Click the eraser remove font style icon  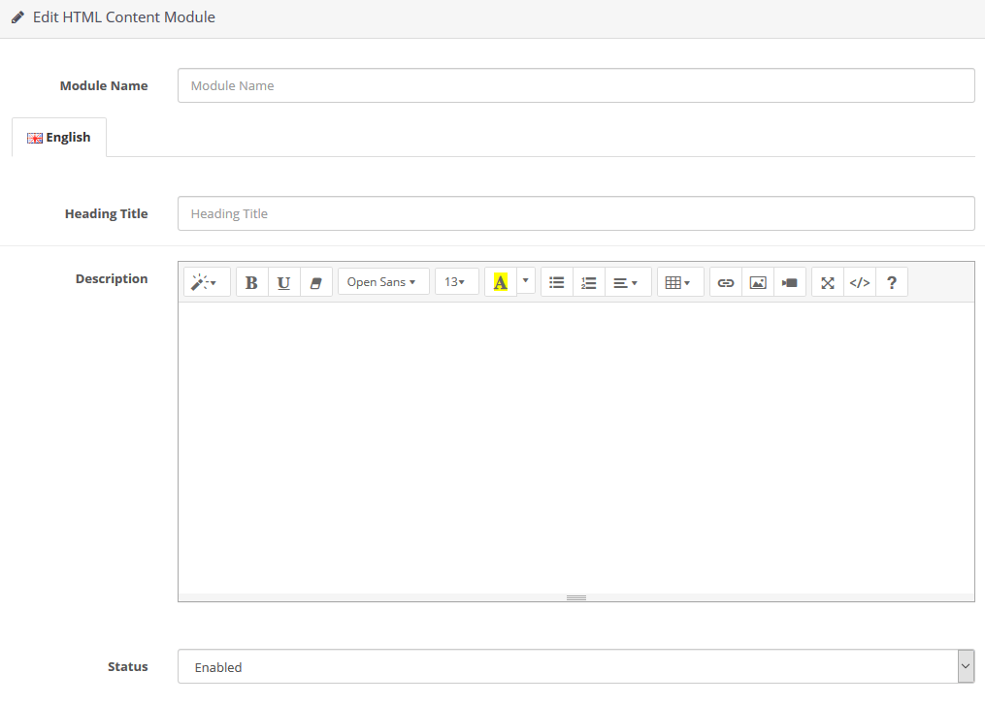coord(315,282)
